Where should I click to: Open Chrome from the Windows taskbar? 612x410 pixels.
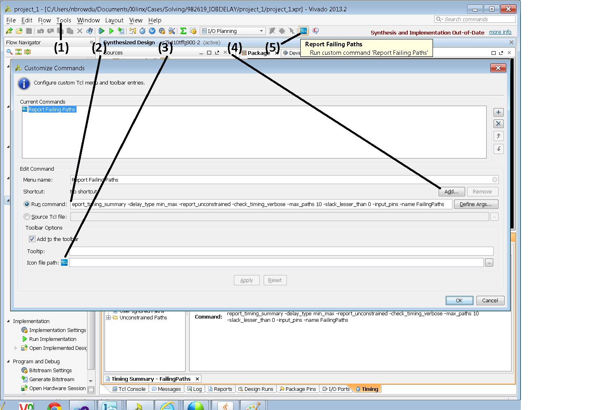click(55, 406)
